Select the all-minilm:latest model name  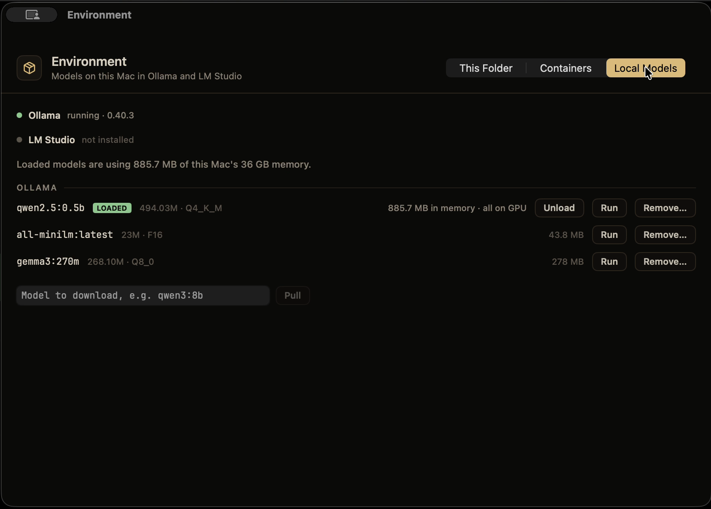point(65,235)
